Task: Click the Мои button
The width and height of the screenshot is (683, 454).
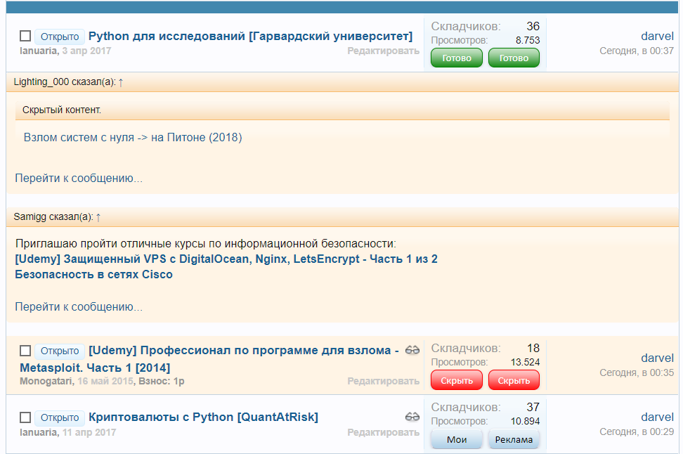Action: coord(457,440)
